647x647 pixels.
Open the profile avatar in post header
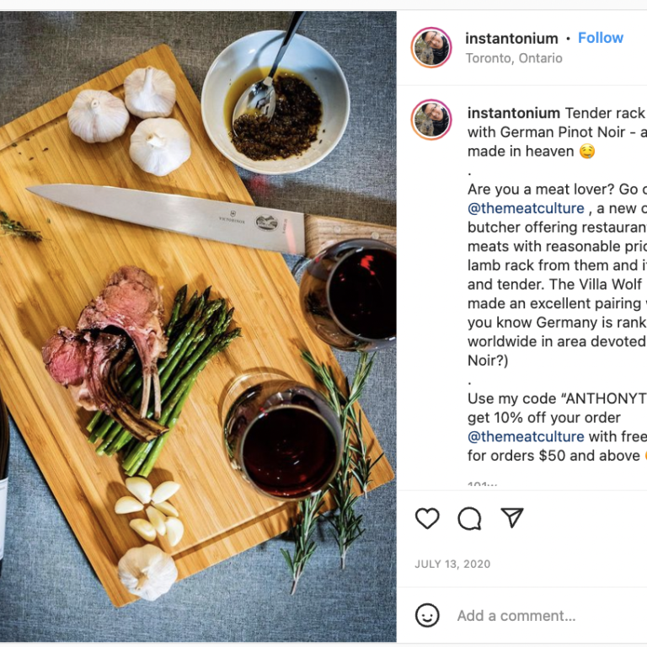click(x=431, y=47)
